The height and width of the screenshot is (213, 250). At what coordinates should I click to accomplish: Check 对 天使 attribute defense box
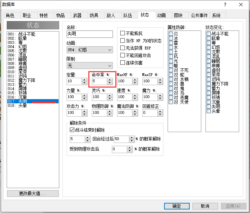pos(171,102)
